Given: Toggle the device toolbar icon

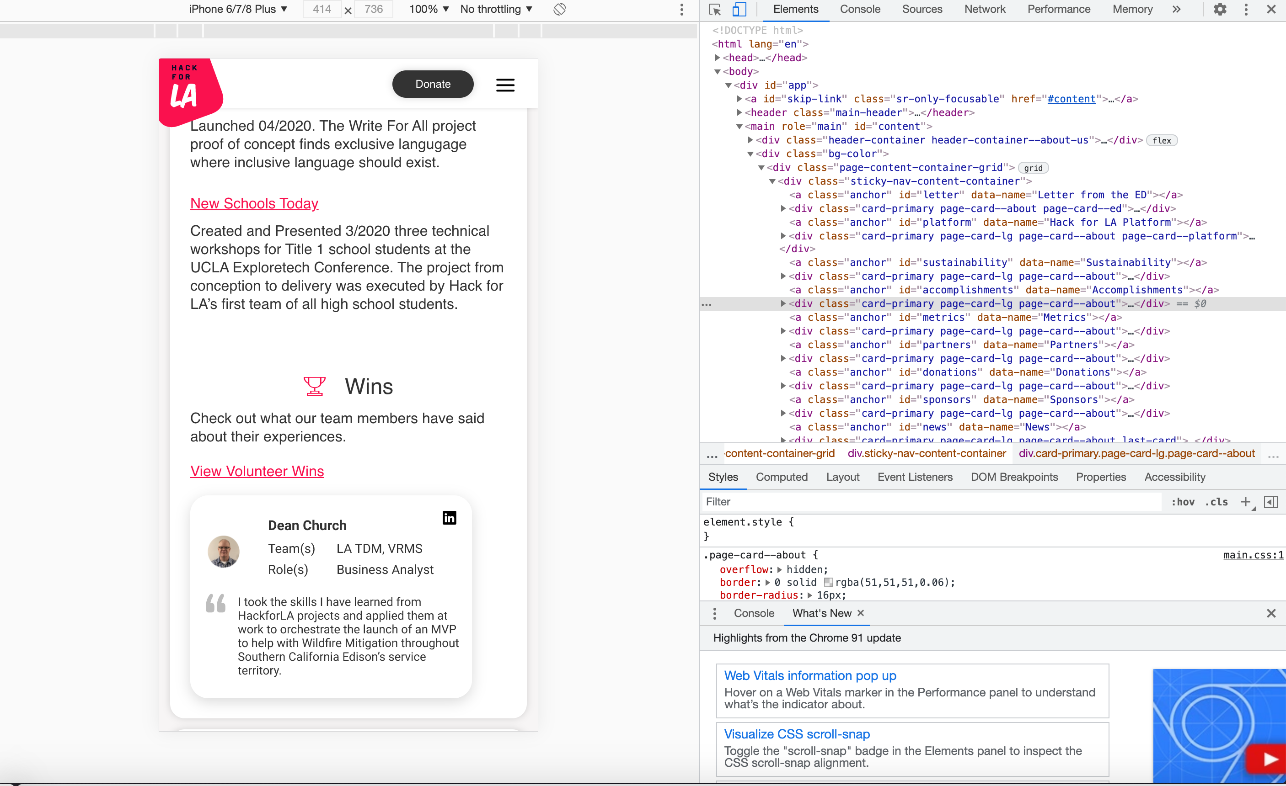Looking at the screenshot, I should click(x=739, y=10).
